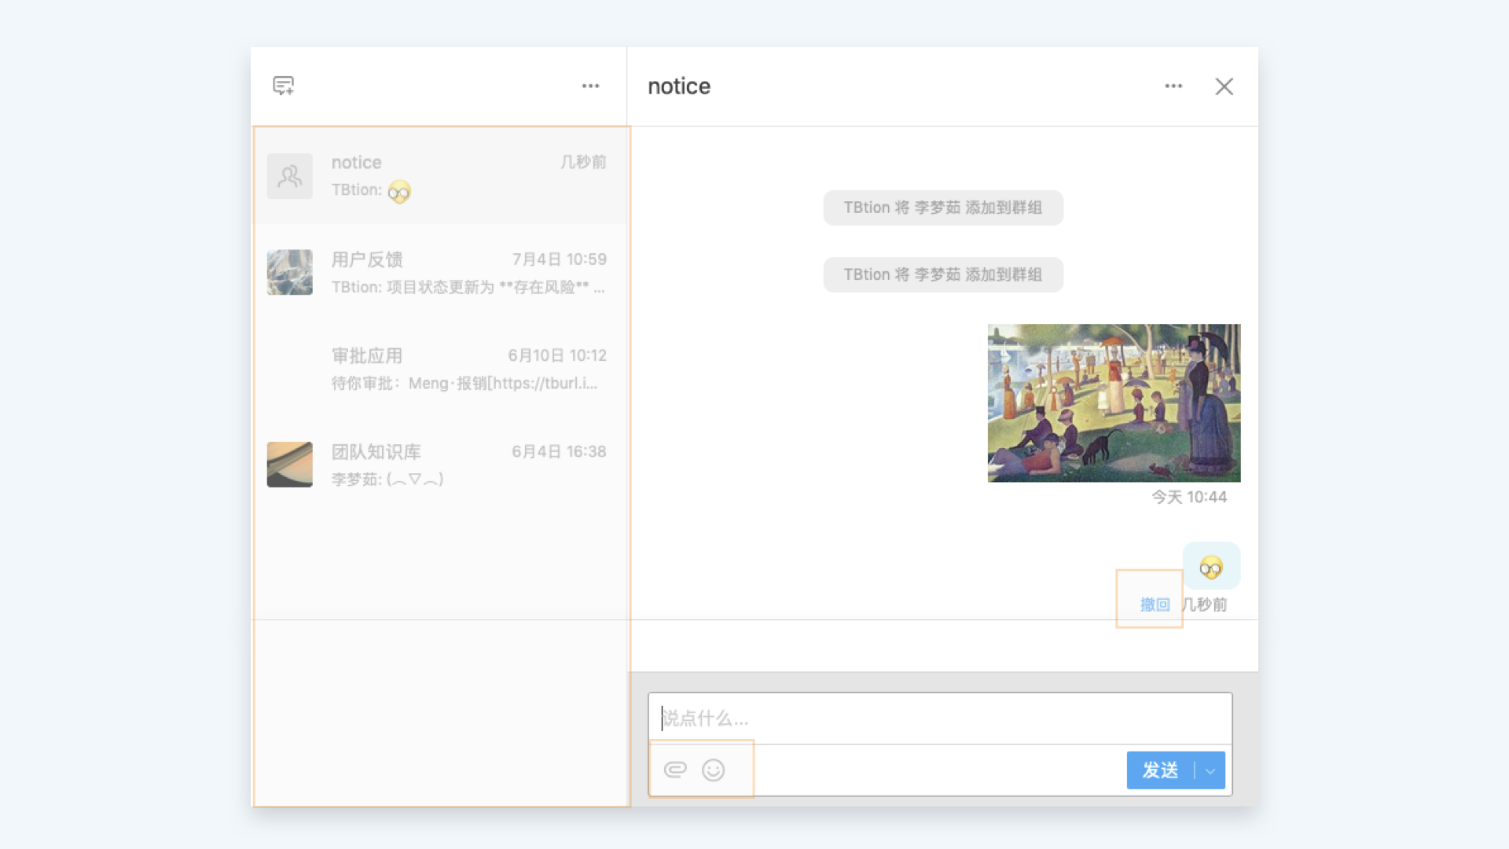Open the 审批应用 conversation
Image resolution: width=1509 pixels, height=849 pixels.
pyautogui.click(x=440, y=369)
